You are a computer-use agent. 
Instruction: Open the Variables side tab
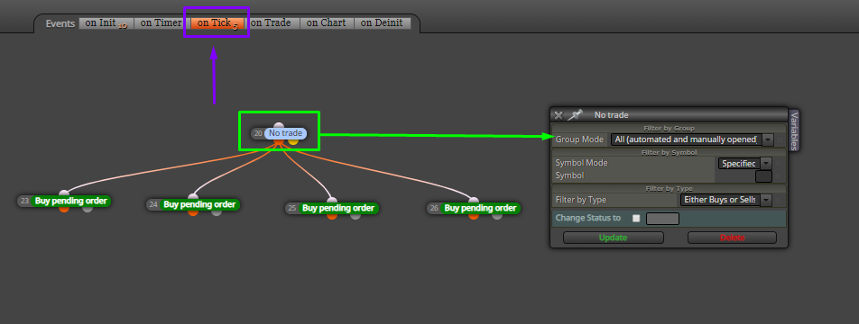tap(794, 130)
